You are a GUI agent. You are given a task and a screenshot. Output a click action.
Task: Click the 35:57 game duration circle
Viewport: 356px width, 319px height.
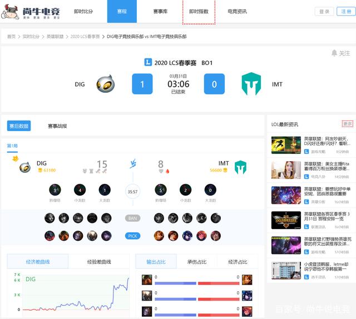[132, 192]
